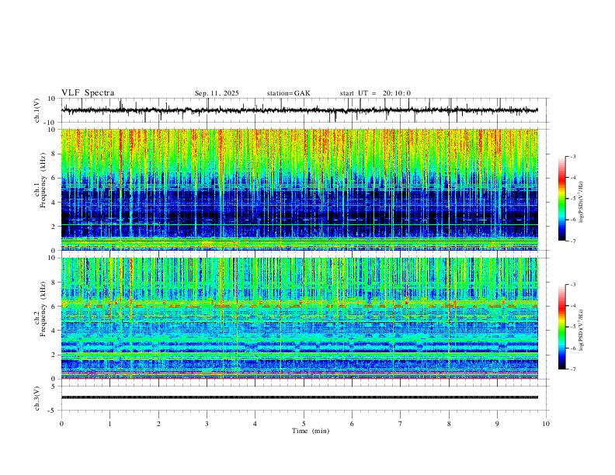Click the ch.1 colorbar "log(PSD)" label
Screen dimensions: 615x475
[x=581, y=203]
